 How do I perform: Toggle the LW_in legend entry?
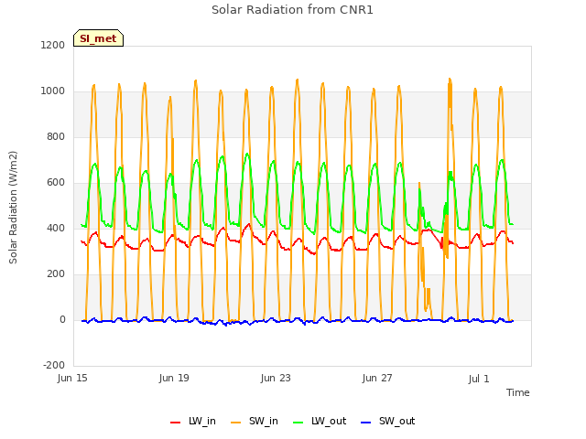pos(193,421)
